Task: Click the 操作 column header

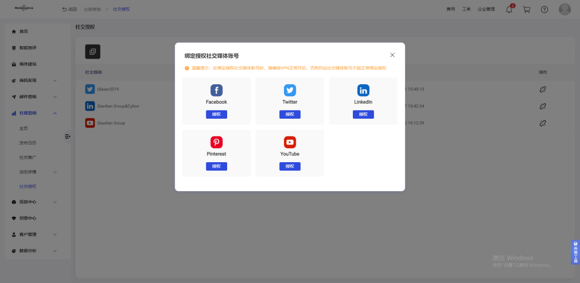Action: pyautogui.click(x=542, y=72)
